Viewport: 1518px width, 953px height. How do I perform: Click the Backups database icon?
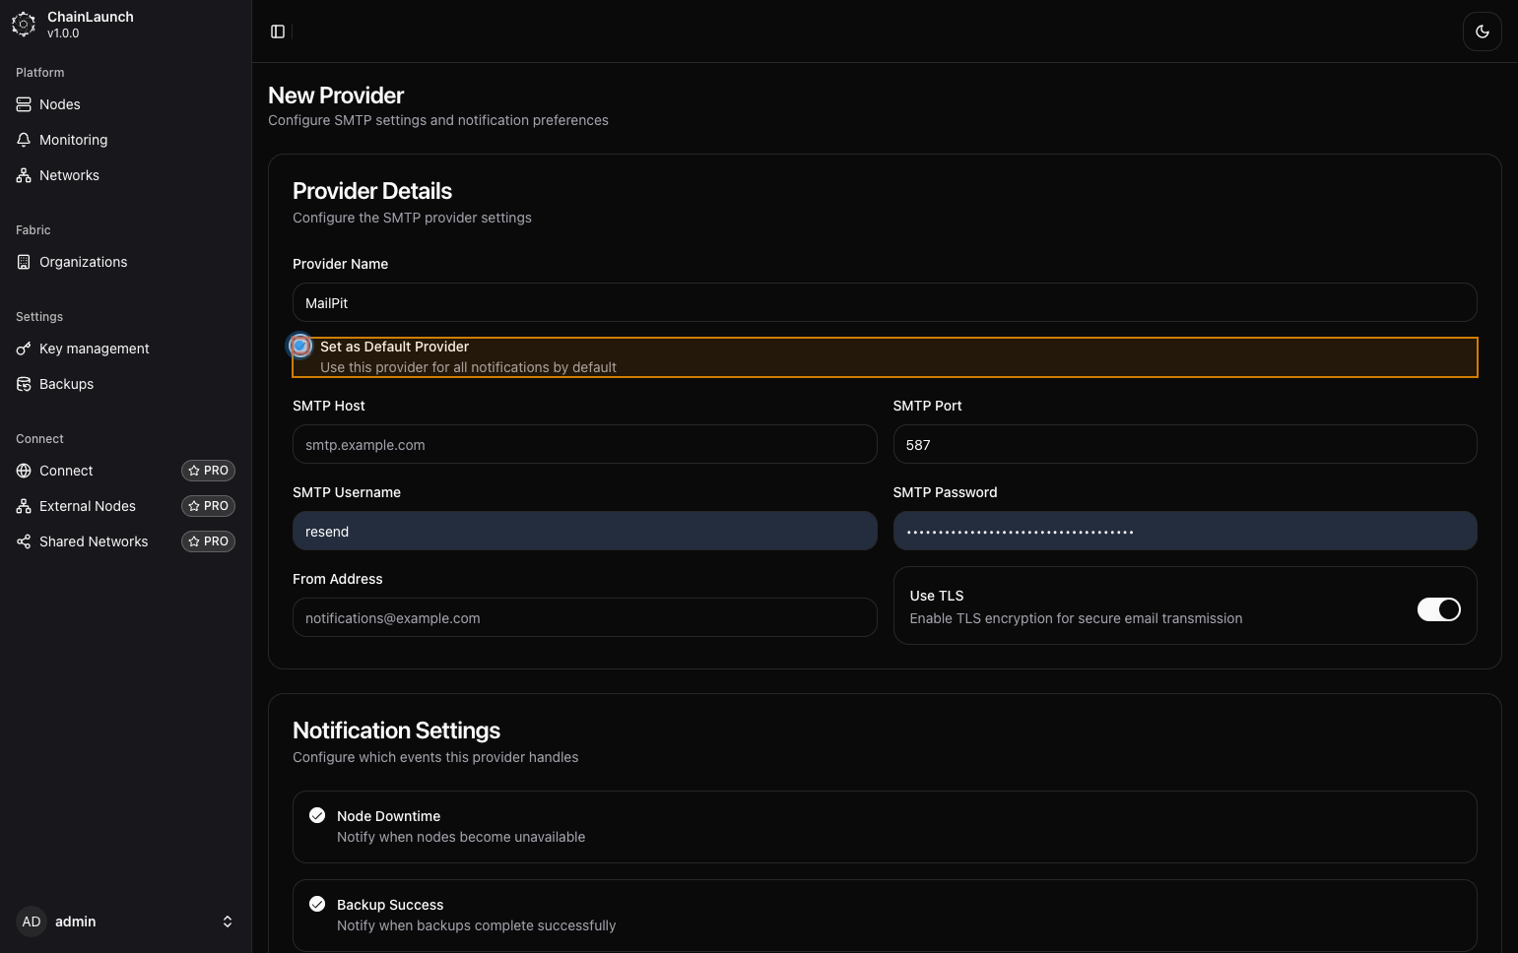pos(24,384)
